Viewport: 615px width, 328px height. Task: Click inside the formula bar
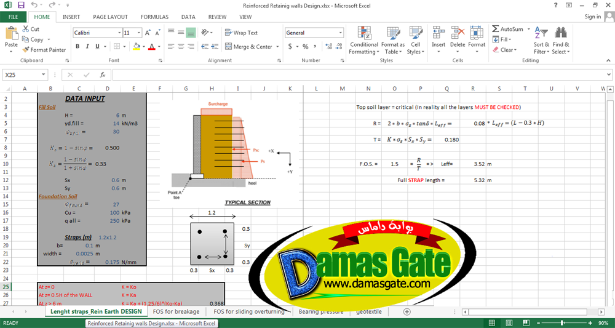(x=359, y=75)
